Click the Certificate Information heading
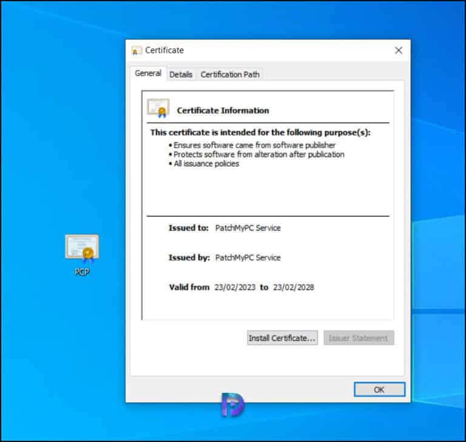This screenshot has width=466, height=442. (223, 110)
